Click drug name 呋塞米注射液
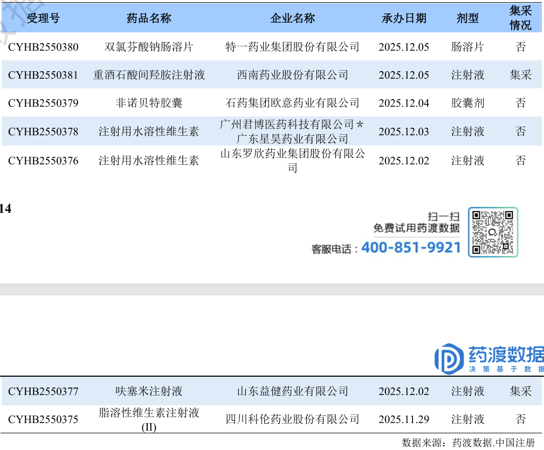The width and height of the screenshot is (544, 450). pos(149,391)
